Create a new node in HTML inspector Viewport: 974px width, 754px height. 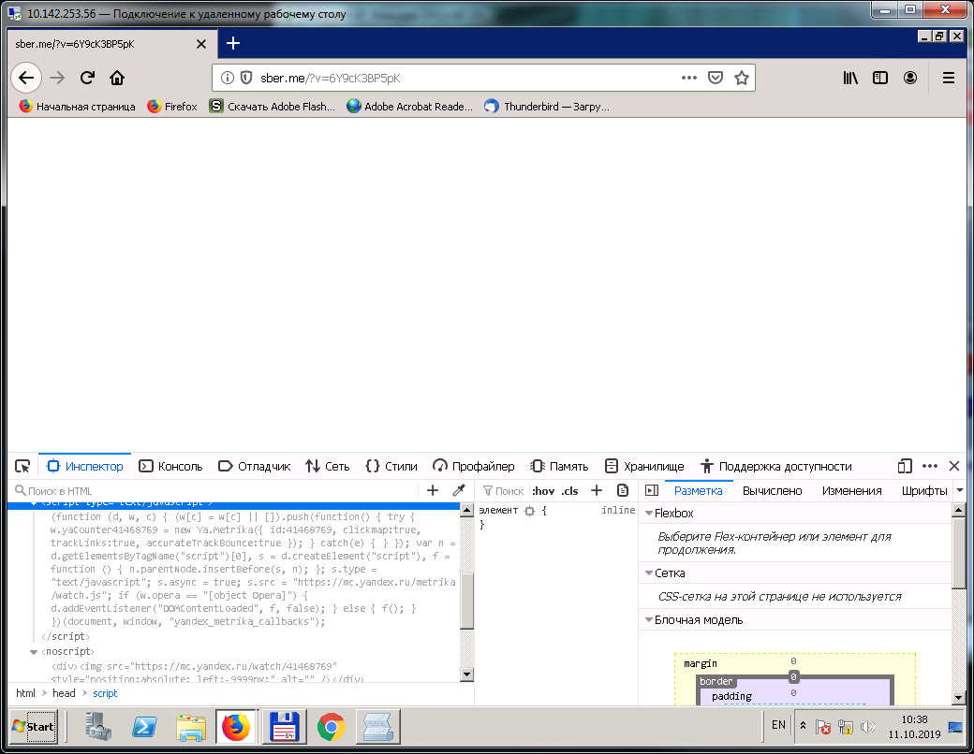point(433,490)
